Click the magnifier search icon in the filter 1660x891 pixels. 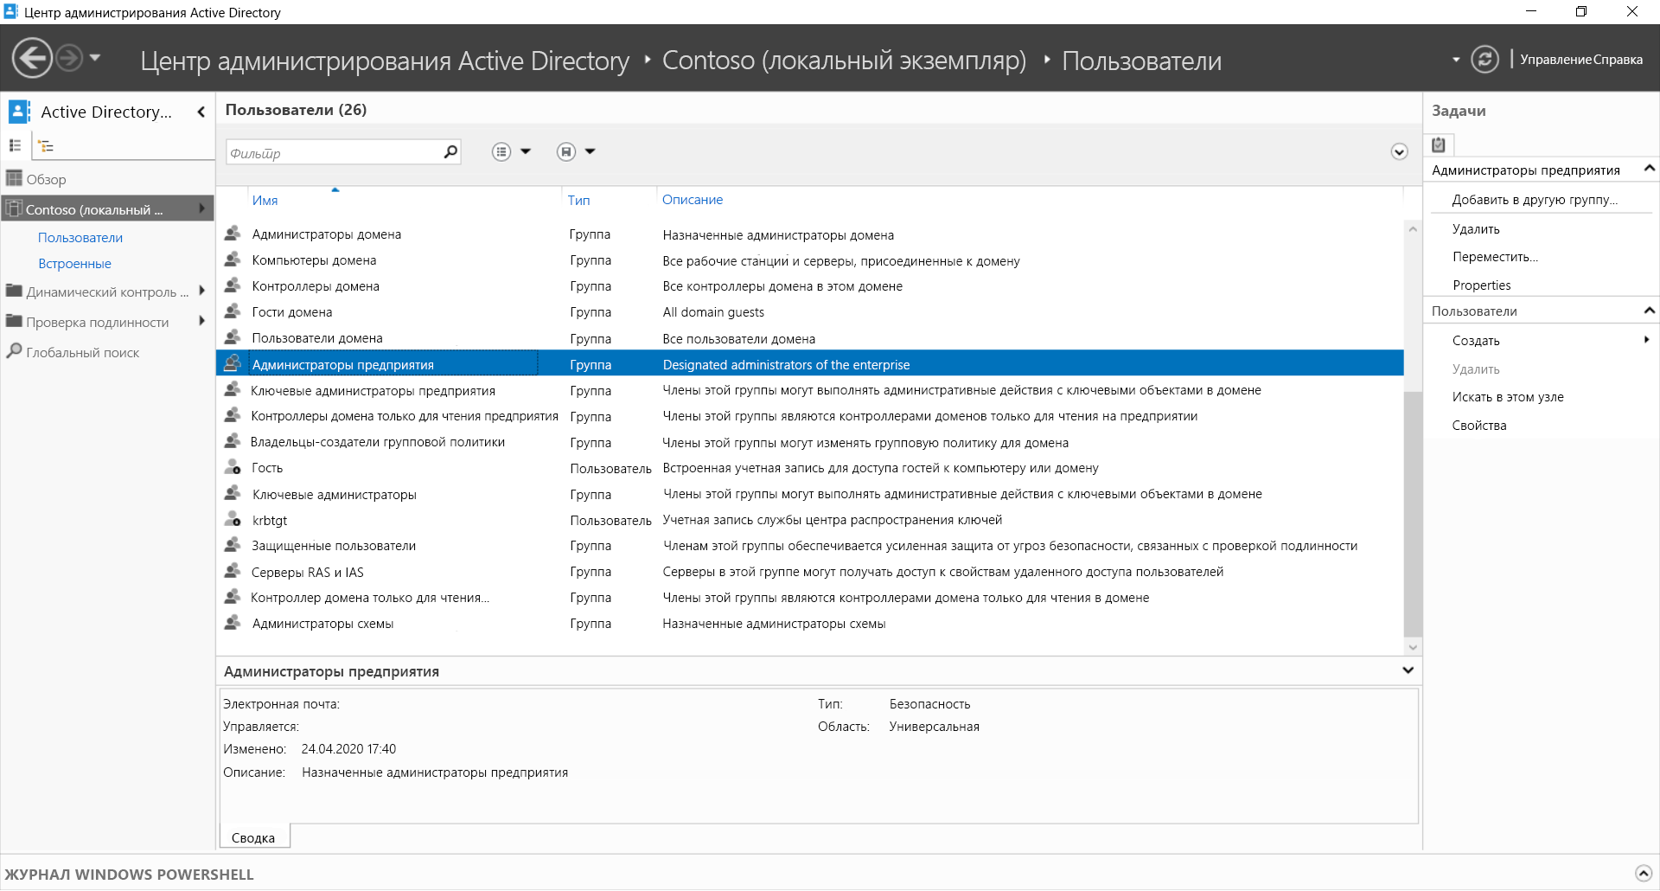coord(450,152)
